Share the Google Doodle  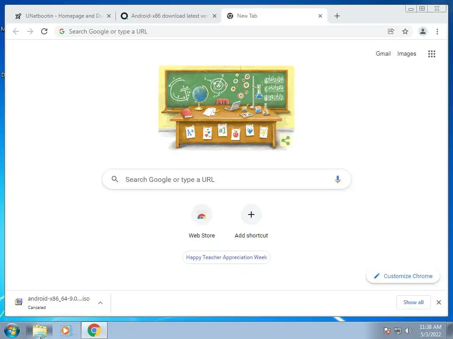tap(285, 141)
